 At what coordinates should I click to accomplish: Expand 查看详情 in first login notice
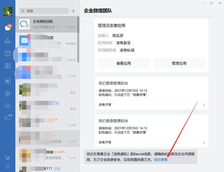[x=151, y=105]
